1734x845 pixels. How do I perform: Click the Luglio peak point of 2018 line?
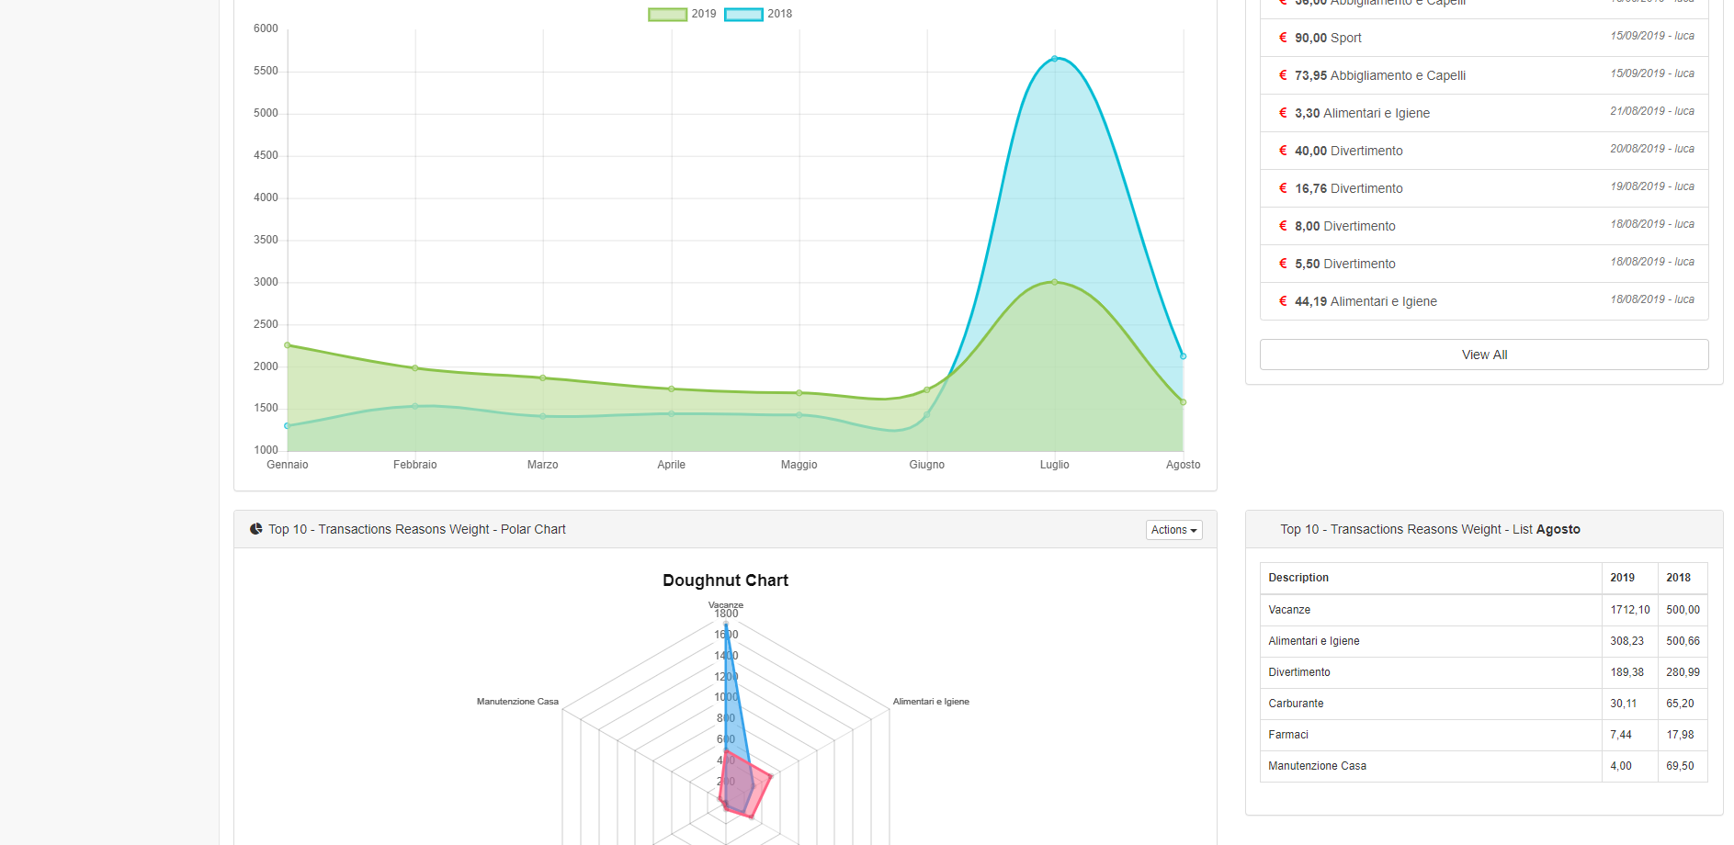coord(1054,58)
